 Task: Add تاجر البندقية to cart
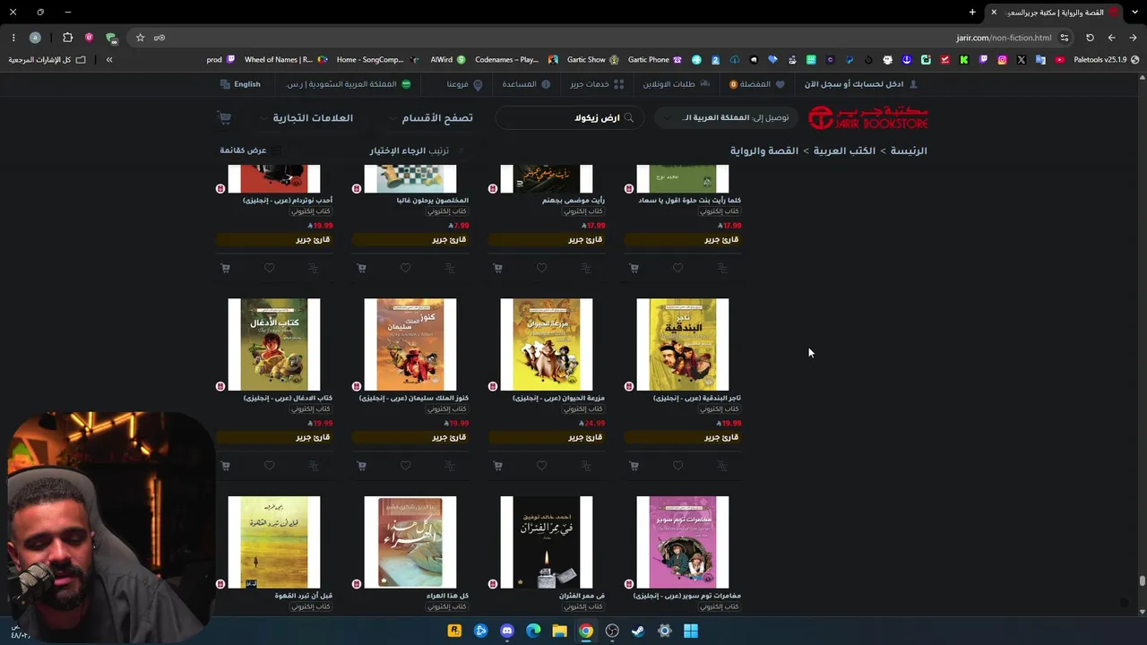634,466
